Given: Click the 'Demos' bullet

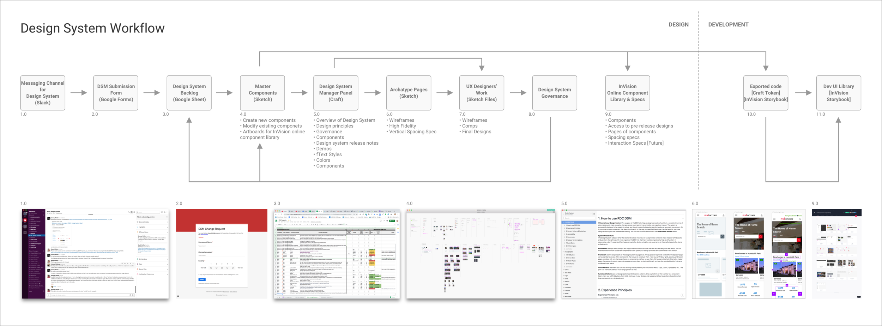Looking at the screenshot, I should [x=322, y=149].
